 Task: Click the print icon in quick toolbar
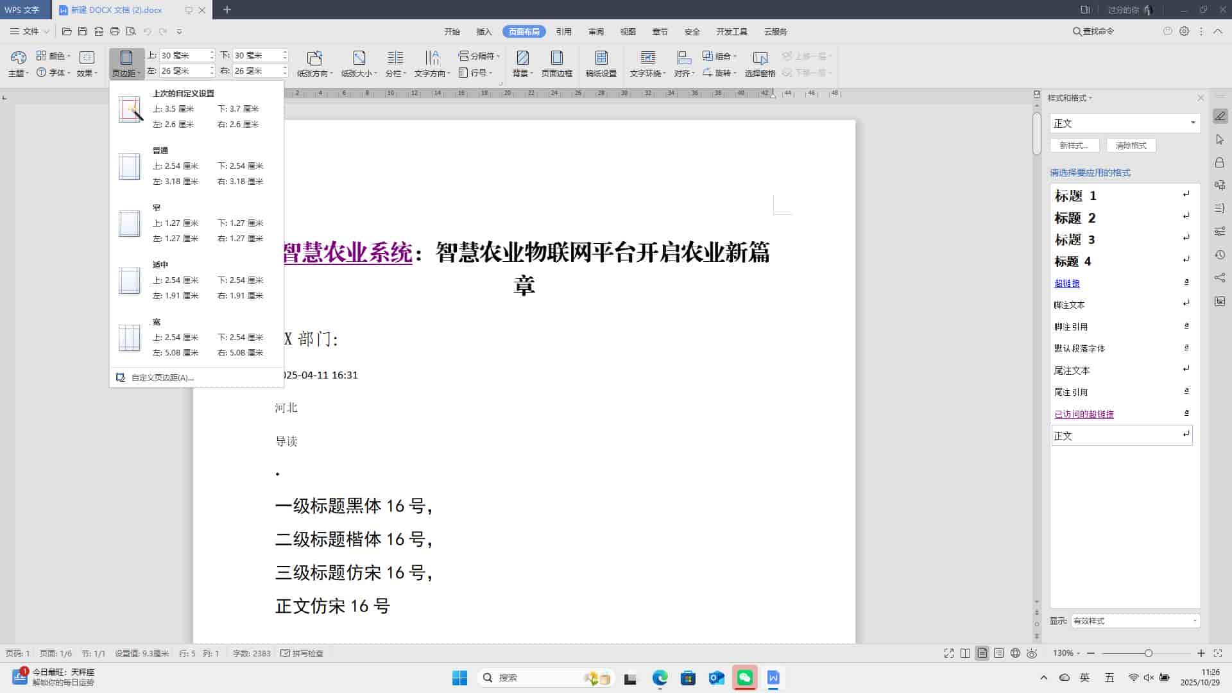tap(115, 31)
